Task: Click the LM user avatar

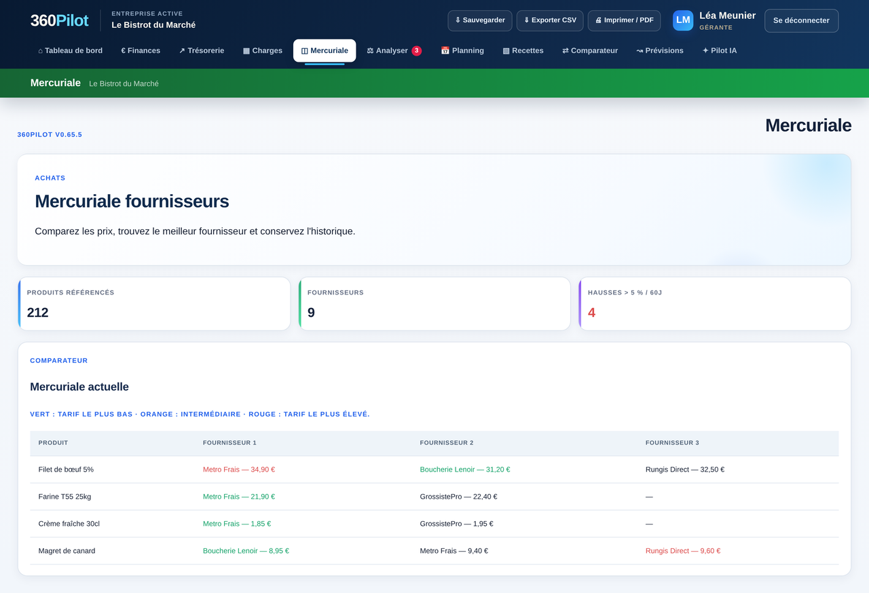Action: 683,20
